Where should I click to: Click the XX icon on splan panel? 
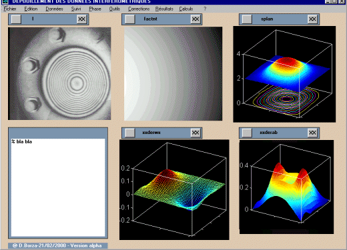312,19
